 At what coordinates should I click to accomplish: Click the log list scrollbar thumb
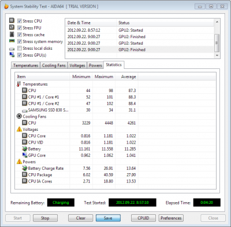217,43
